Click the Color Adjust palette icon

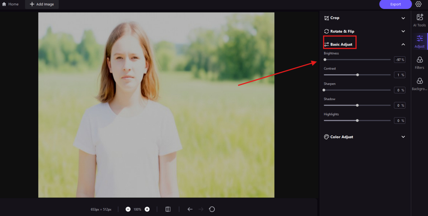[x=326, y=137]
